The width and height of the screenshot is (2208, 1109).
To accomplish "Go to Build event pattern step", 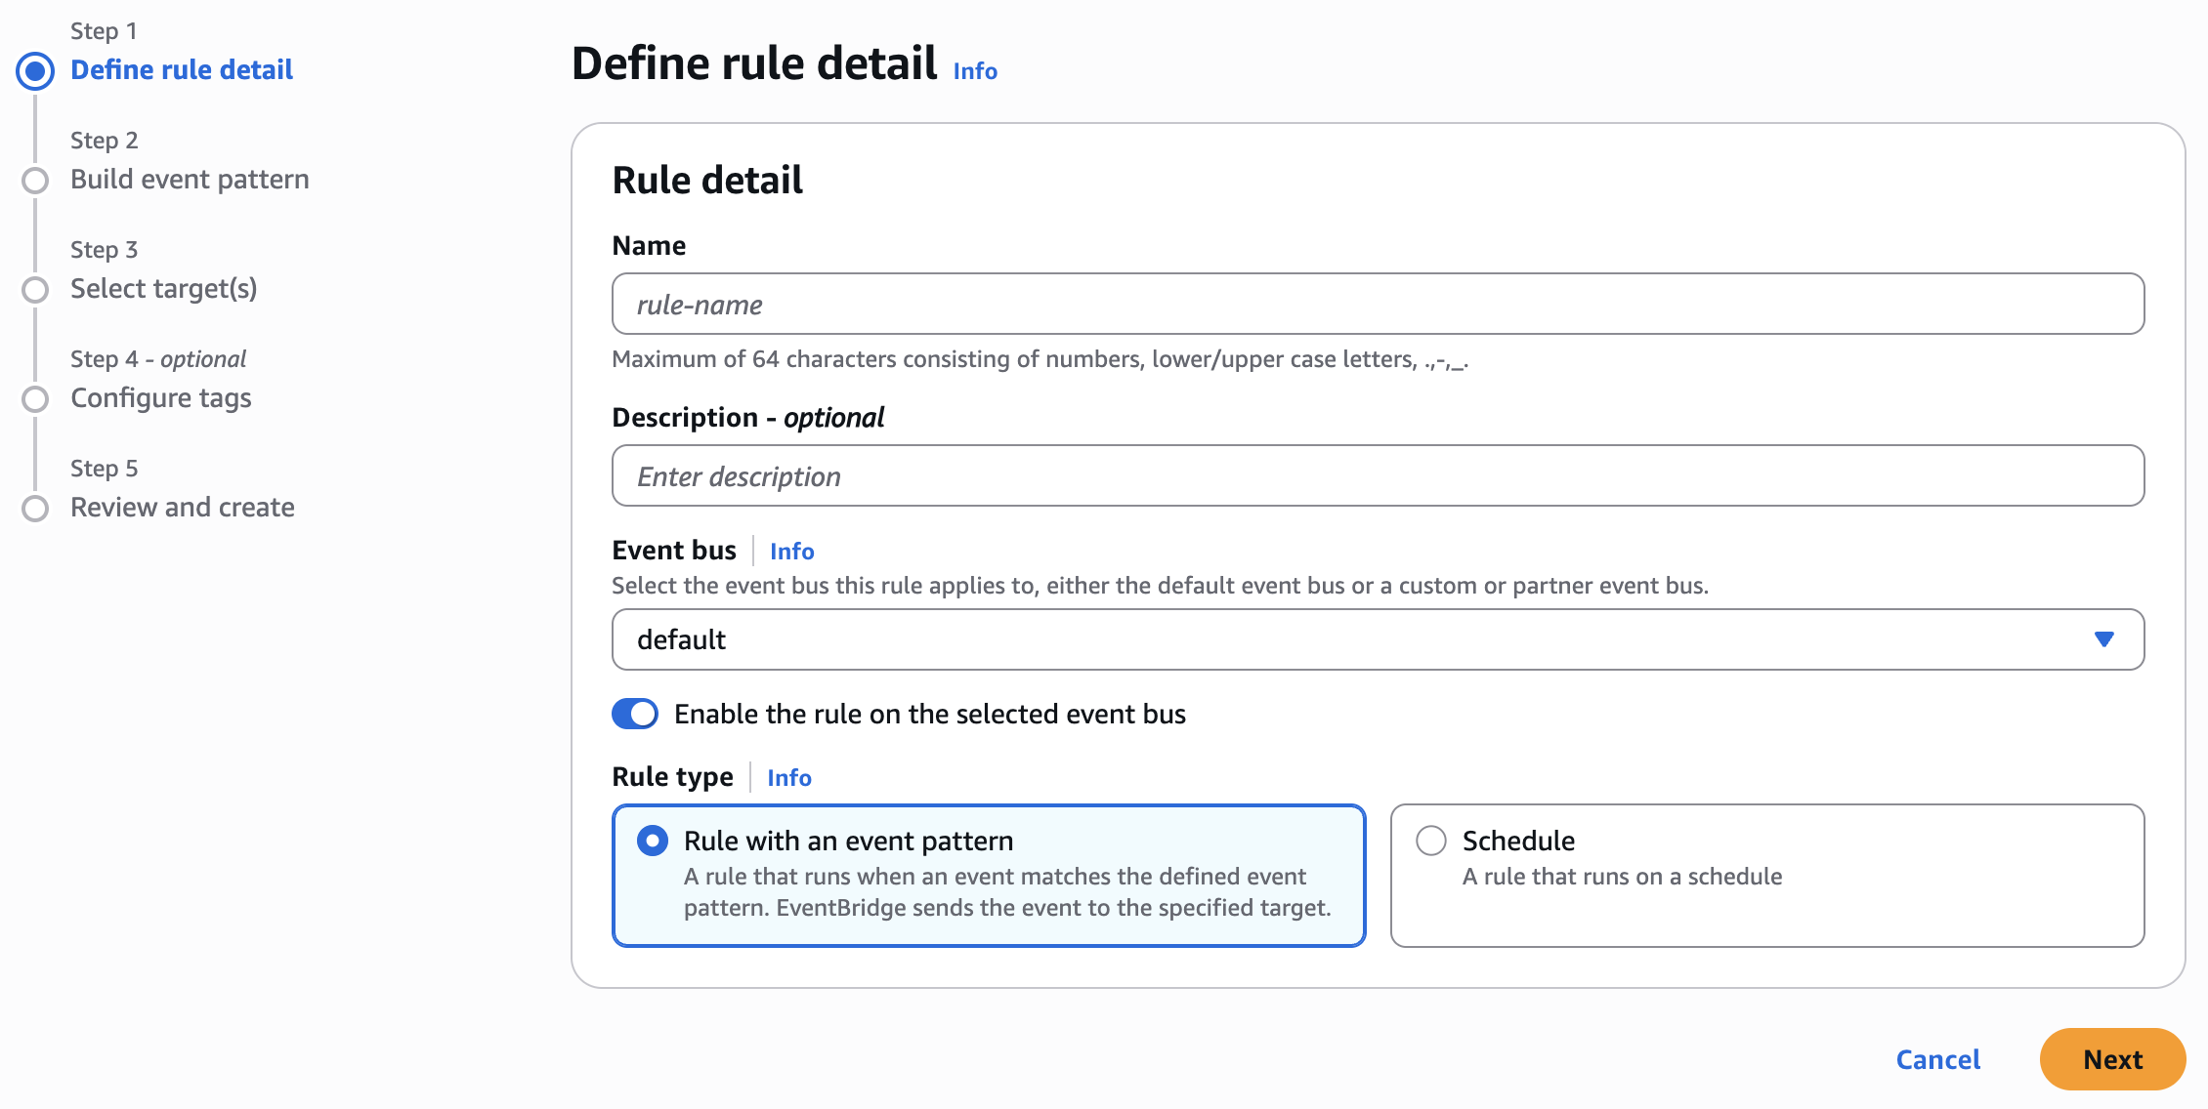I will coord(190,180).
